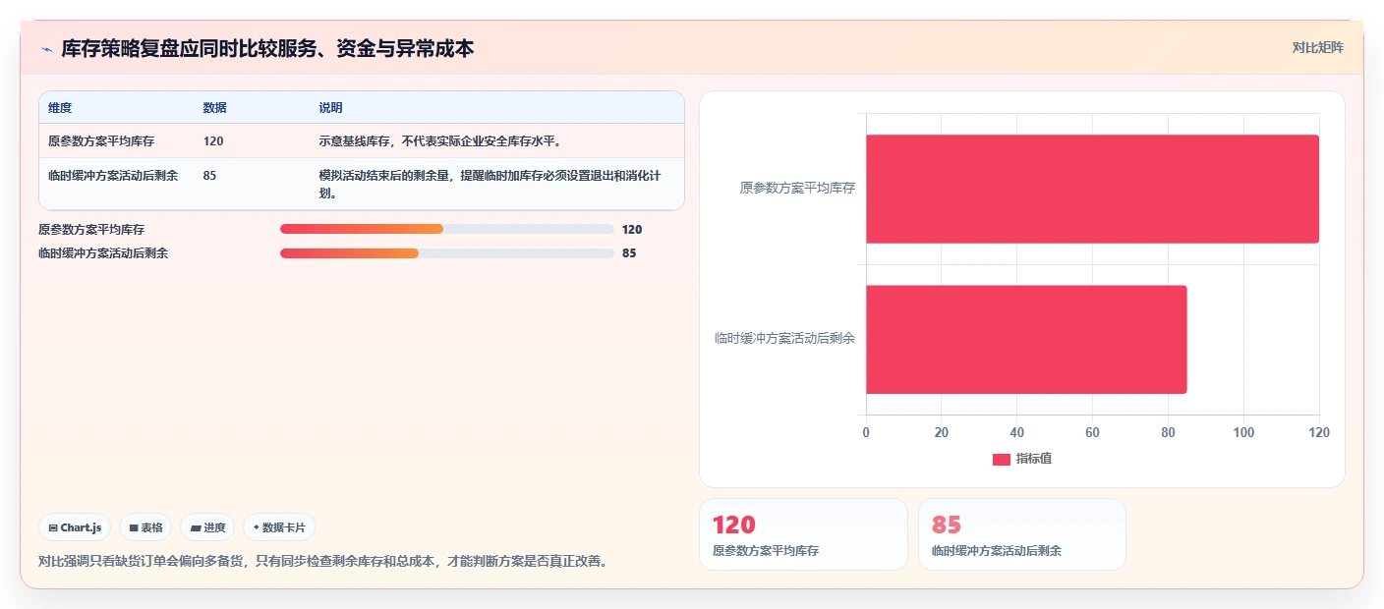Click the slide title 库存策略复盘应同时比较服务
Viewport: 1384px width, 609px height.
pos(267,48)
